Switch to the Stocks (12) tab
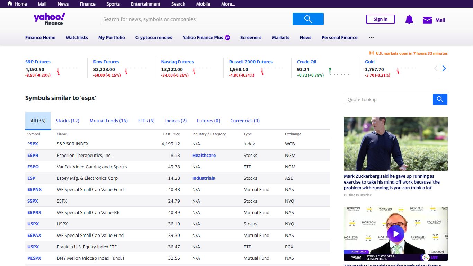The height and width of the screenshot is (266, 473). pyautogui.click(x=68, y=121)
